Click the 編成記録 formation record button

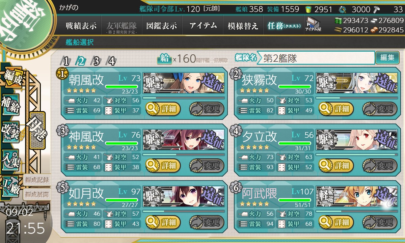click(x=37, y=180)
